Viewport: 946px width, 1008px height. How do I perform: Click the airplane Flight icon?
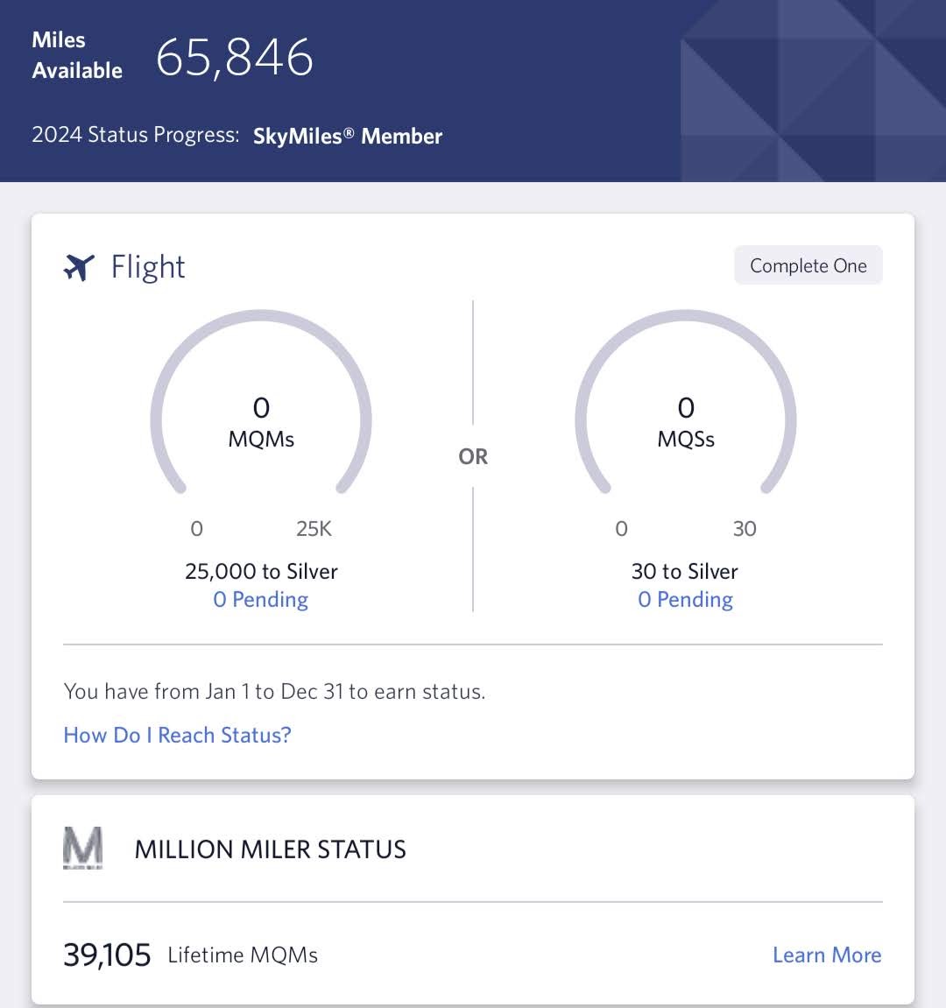79,267
